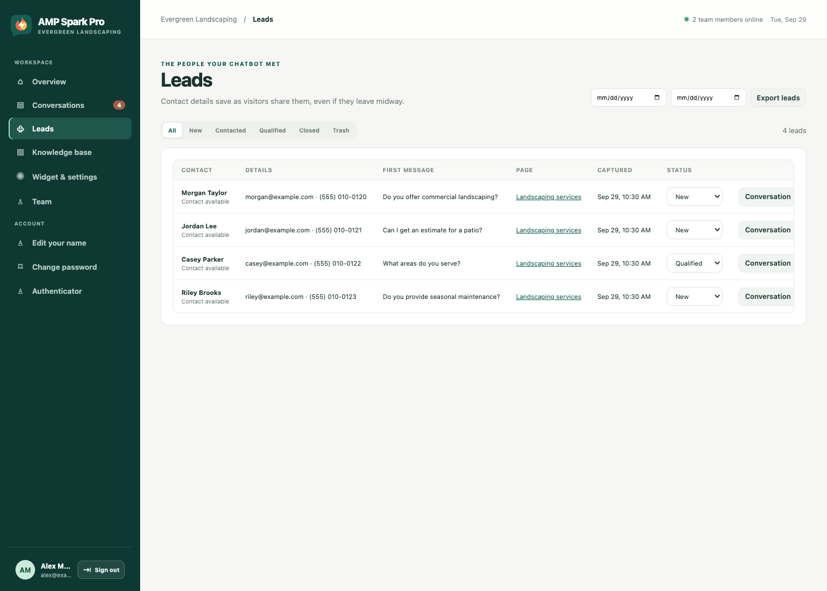This screenshot has width=827, height=591.
Task: Click the Team person icon in sidebar
Action: pyautogui.click(x=21, y=202)
